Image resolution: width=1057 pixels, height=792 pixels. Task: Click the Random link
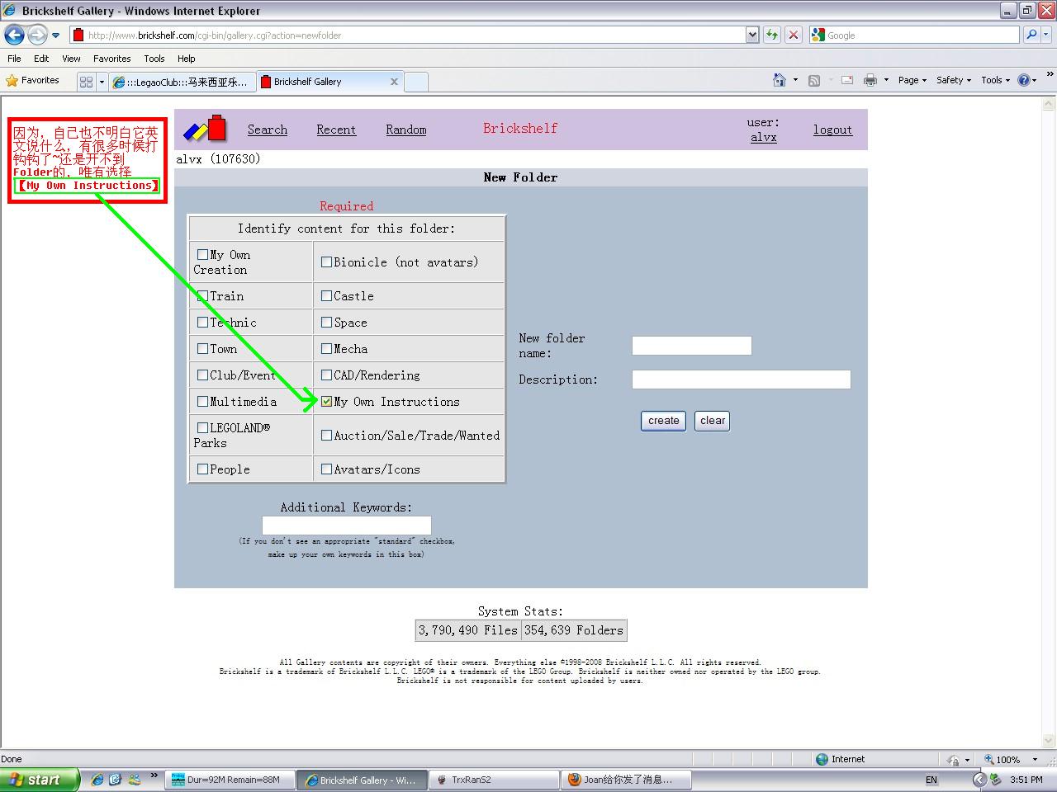point(406,130)
